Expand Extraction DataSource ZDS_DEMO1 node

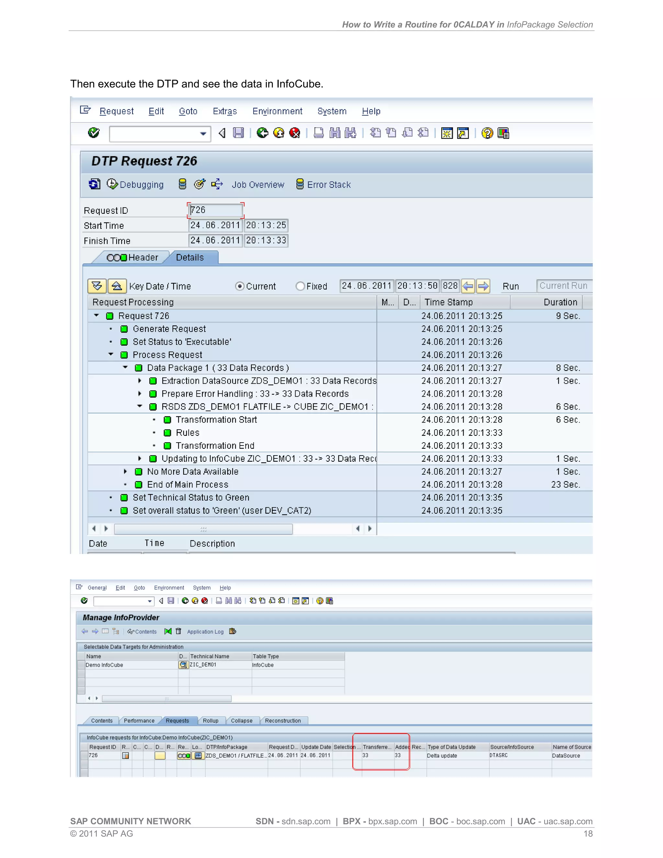[x=140, y=380]
